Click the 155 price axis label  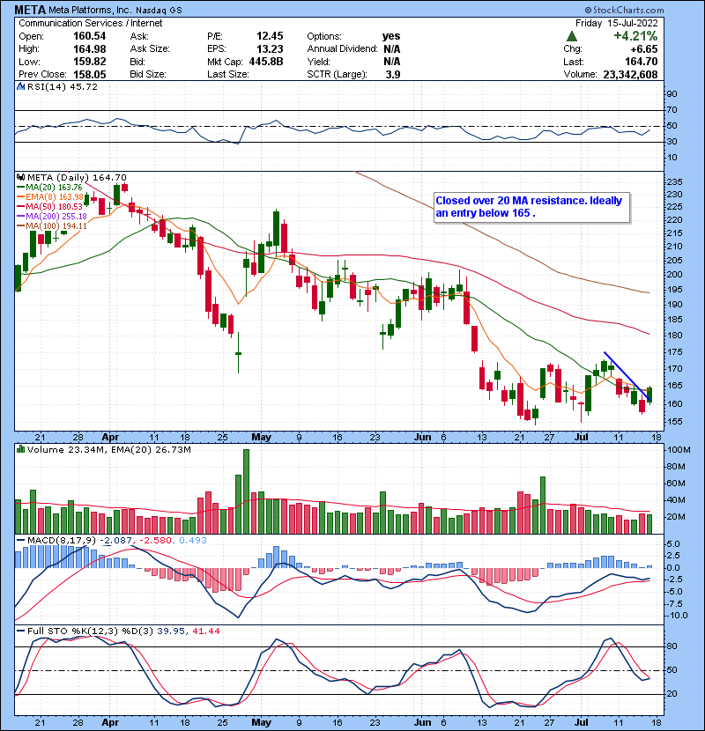coord(675,422)
